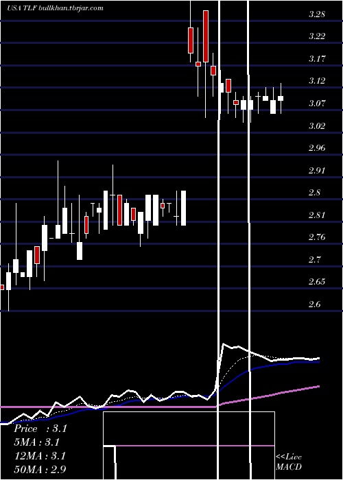Click the 12MA : 3.1 readout
Screen dimensions: 343x480
tap(40, 456)
